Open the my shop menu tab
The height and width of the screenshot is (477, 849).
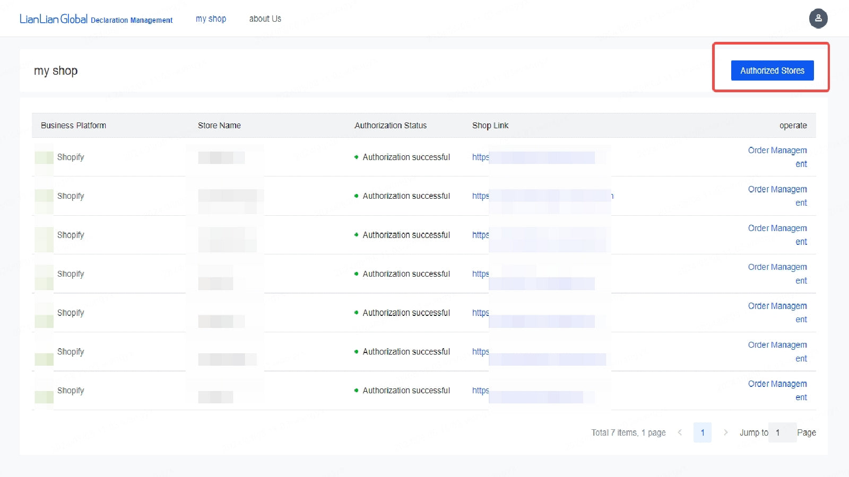pos(211,19)
